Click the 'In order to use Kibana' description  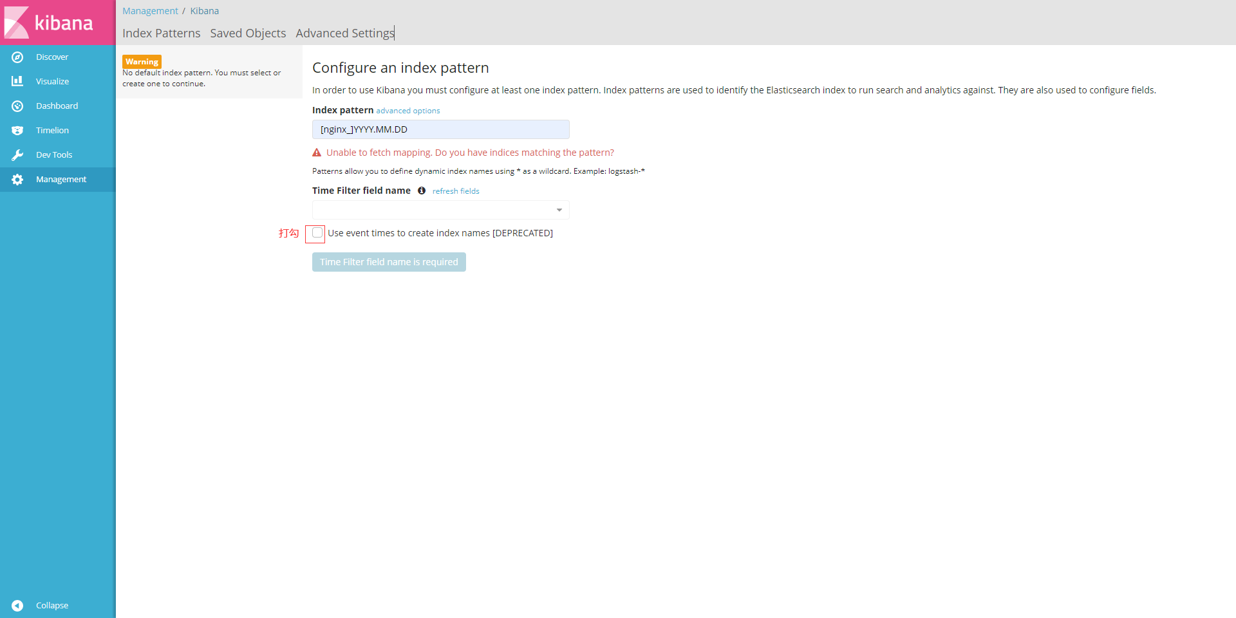click(734, 90)
